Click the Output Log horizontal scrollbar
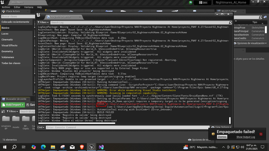This screenshot has height=151, width=269. coord(77,123)
